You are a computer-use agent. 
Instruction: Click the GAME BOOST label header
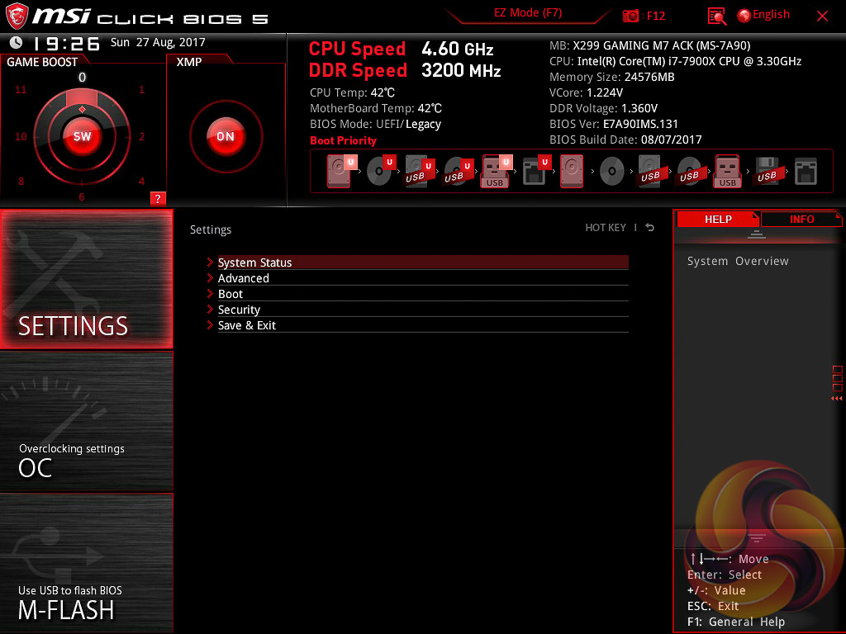pyautogui.click(x=42, y=62)
